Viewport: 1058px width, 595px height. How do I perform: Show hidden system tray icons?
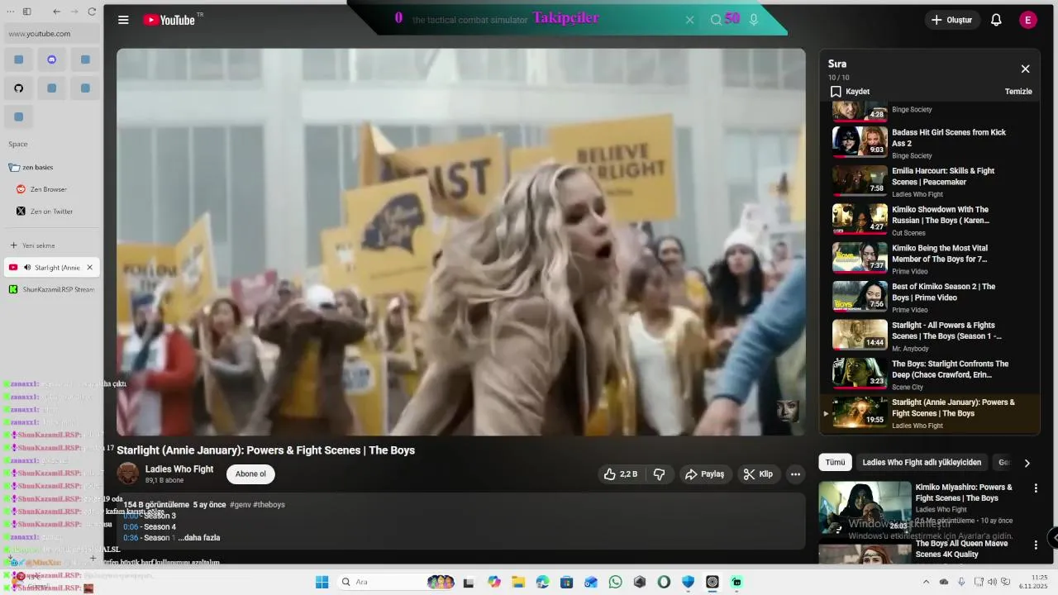point(926,582)
